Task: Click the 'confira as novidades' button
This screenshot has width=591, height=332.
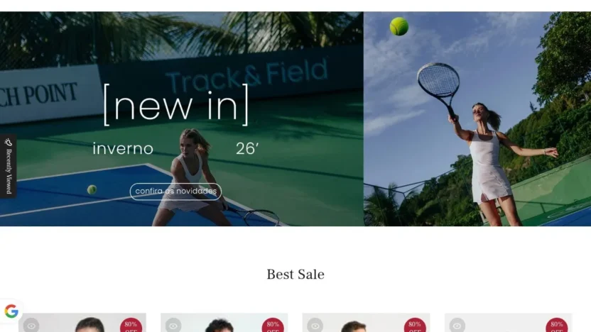Action: tap(175, 192)
